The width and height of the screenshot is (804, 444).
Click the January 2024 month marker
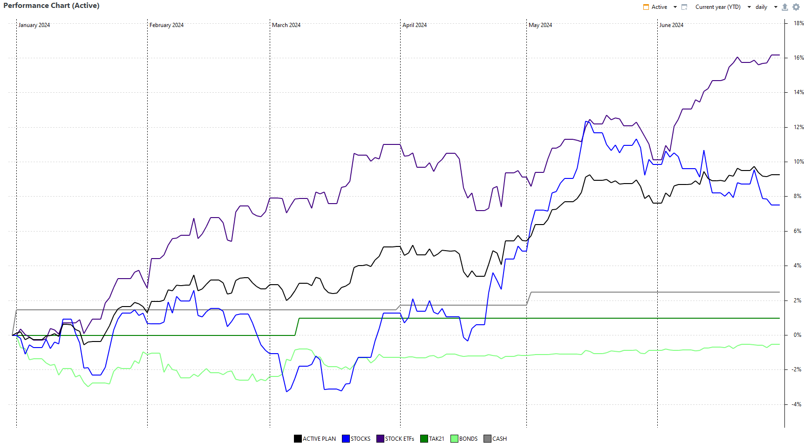point(34,25)
